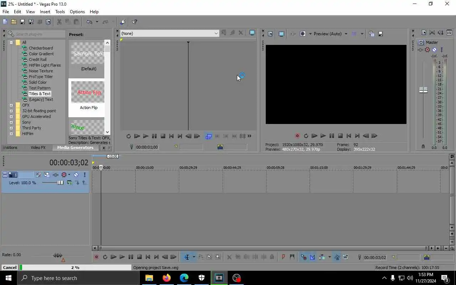Screen dimensions: 456x285
Task: Click the Insert Region icon
Action: coord(292,257)
